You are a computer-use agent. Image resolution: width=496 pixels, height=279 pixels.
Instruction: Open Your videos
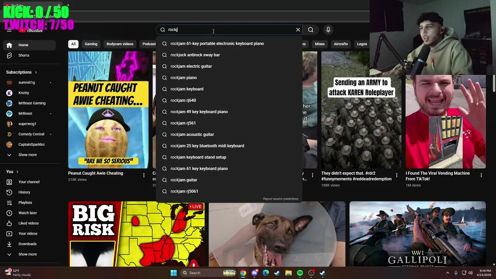29,234
